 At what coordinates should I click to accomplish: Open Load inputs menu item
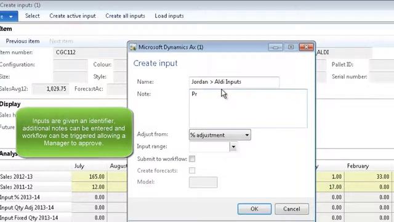click(x=169, y=16)
